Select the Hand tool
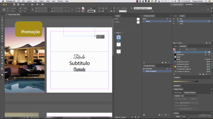Viewport: 213px width, 119px height. click(2, 63)
